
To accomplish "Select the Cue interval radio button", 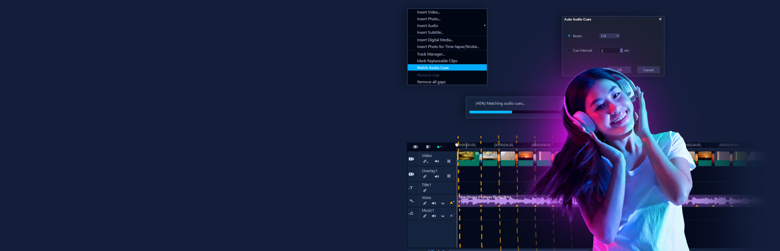I will click(569, 50).
